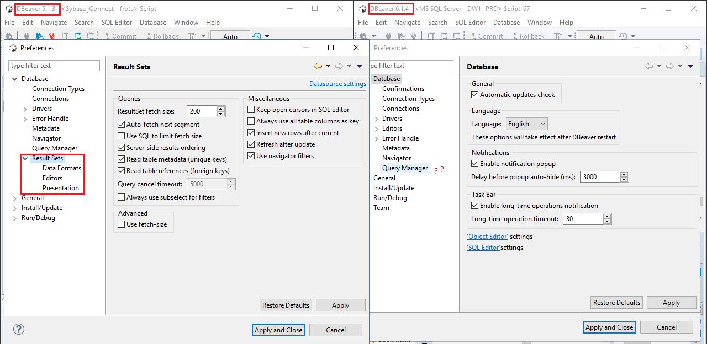Click transaction log clock icon in DBeaver 5.1.3

click(x=257, y=36)
